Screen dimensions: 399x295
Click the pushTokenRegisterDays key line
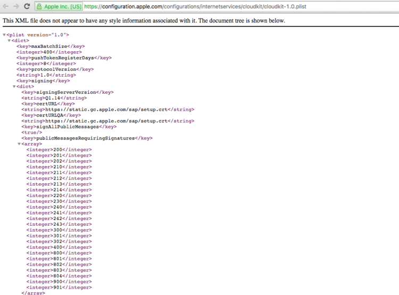64,58
